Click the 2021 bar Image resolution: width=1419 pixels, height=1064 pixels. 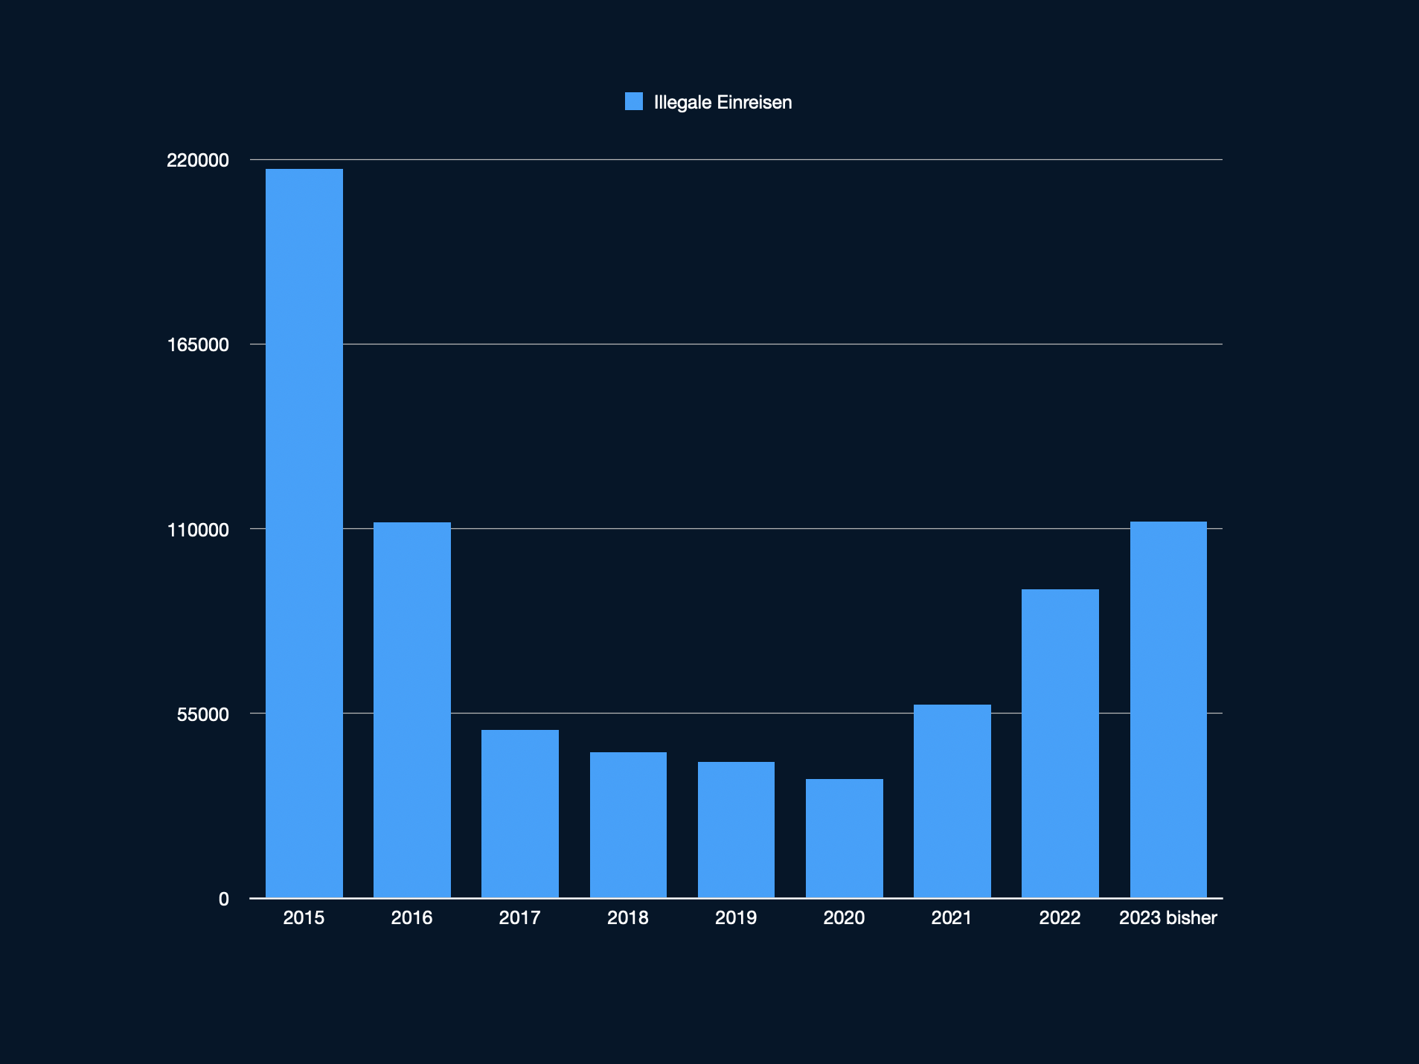(952, 801)
